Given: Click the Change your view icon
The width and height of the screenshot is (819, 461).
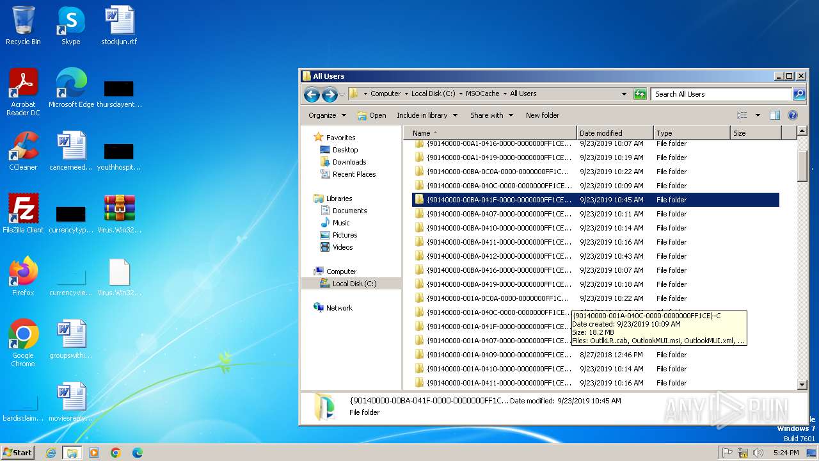Looking at the screenshot, I should pyautogui.click(x=742, y=115).
